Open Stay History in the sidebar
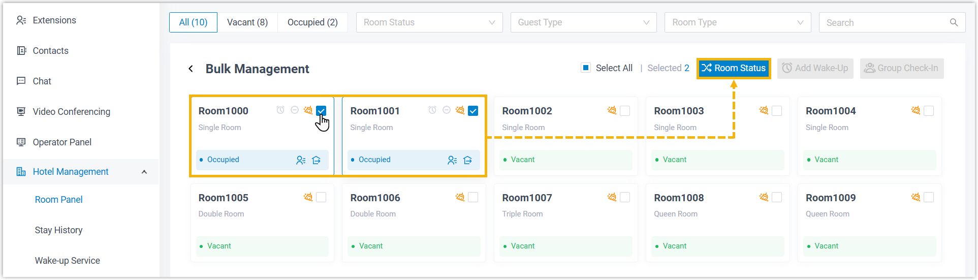The height and width of the screenshot is (280, 978). [58, 230]
